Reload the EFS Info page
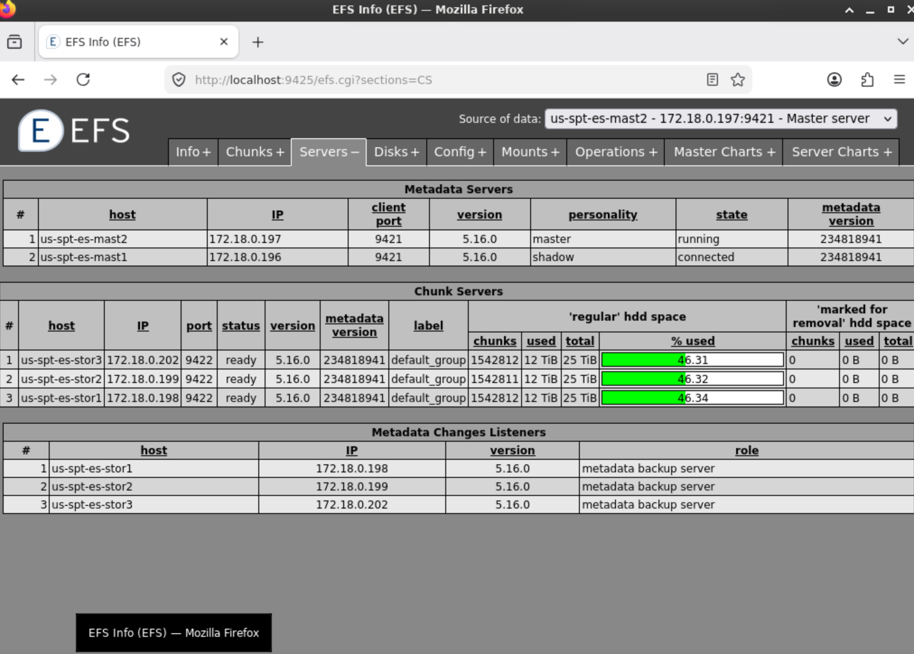This screenshot has height=654, width=914. pyautogui.click(x=83, y=80)
